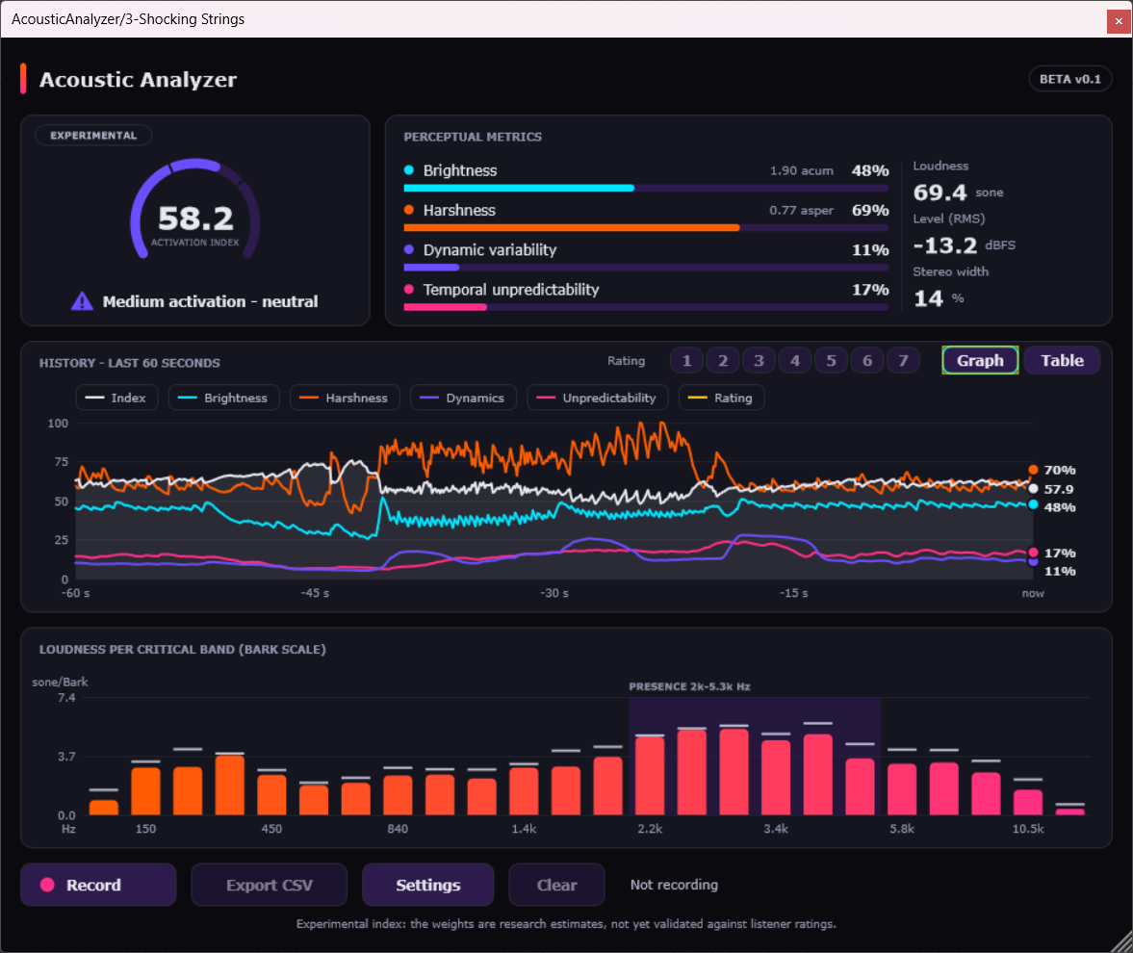Viewport: 1133px width, 953px height.
Task: Click the orange 70% end marker on graph
Action: 1033,470
